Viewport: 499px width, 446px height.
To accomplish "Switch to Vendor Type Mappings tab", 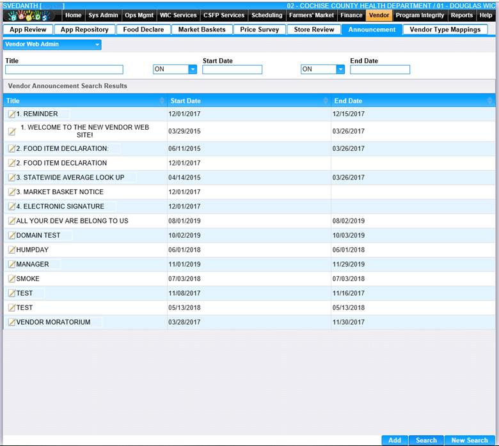I will tap(445, 29).
